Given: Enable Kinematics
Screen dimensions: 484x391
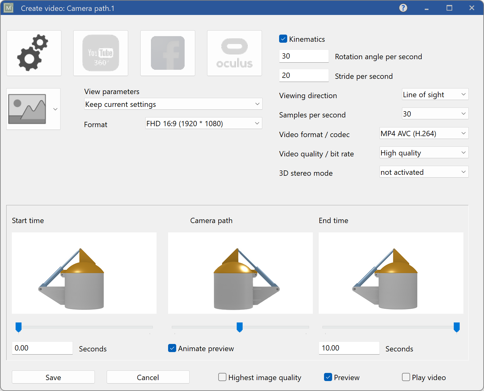Looking at the screenshot, I should click(x=283, y=39).
